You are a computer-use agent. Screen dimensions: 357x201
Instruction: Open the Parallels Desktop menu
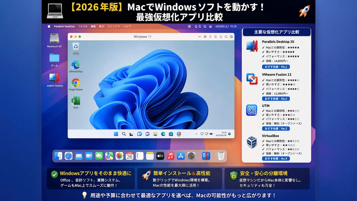coord(64,26)
